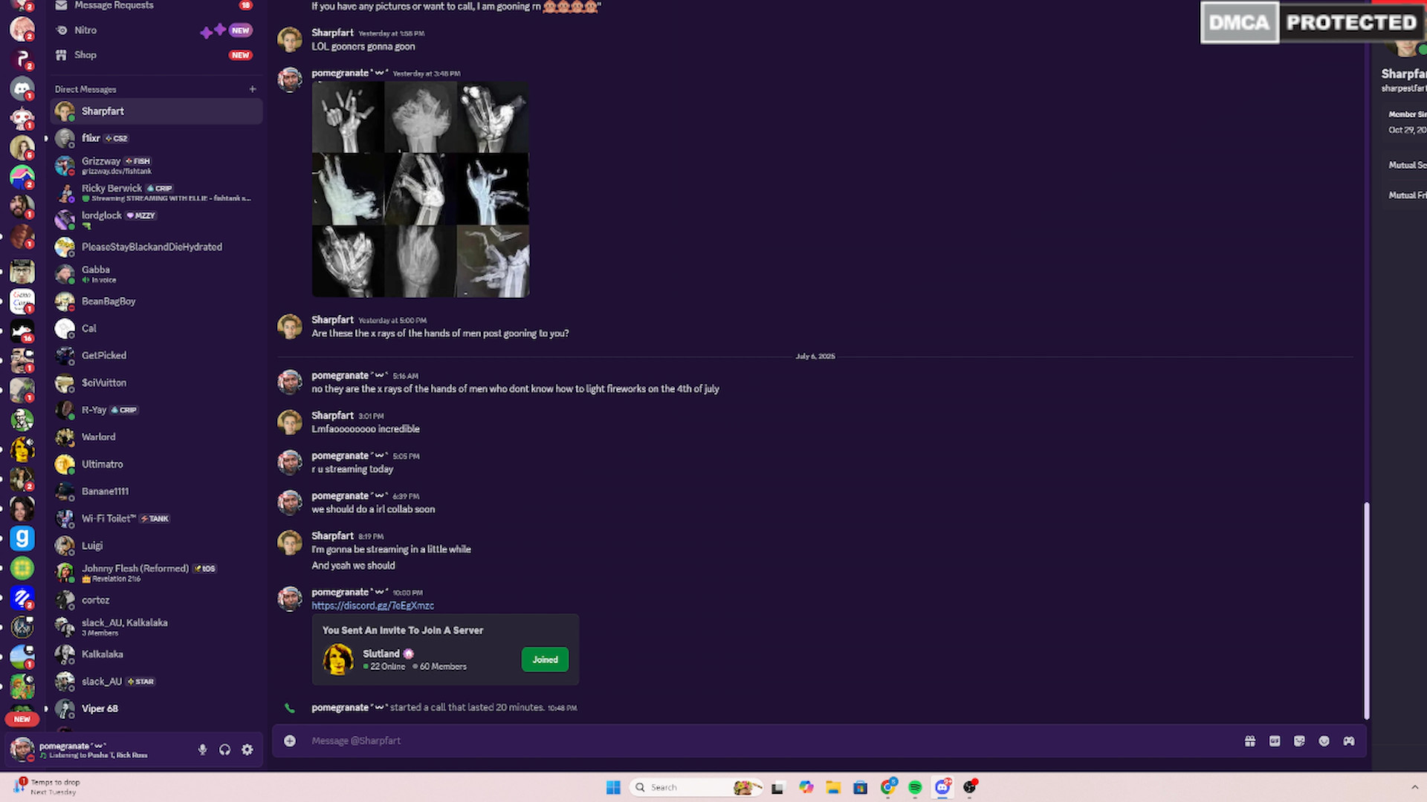This screenshot has width=1427, height=802.
Task: Create a new direct message with plus icon
Action: [253, 89]
